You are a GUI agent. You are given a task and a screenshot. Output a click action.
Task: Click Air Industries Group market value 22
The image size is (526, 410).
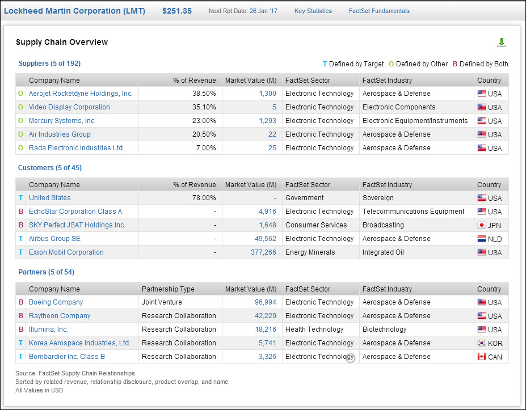click(272, 134)
